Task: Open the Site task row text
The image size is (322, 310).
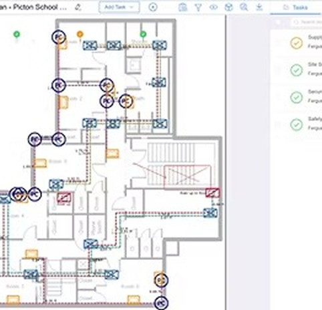Action: 315,69
